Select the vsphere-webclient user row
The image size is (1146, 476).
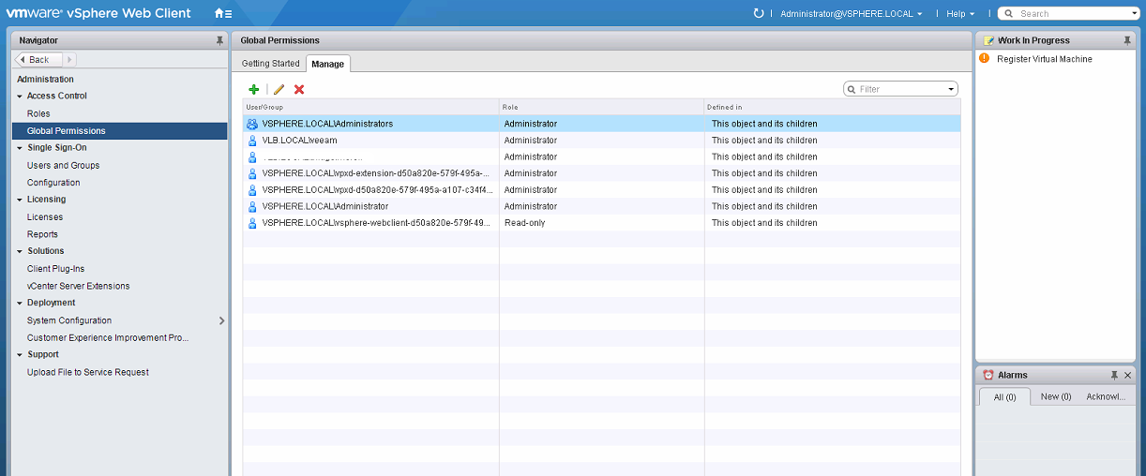pyautogui.click(x=601, y=223)
